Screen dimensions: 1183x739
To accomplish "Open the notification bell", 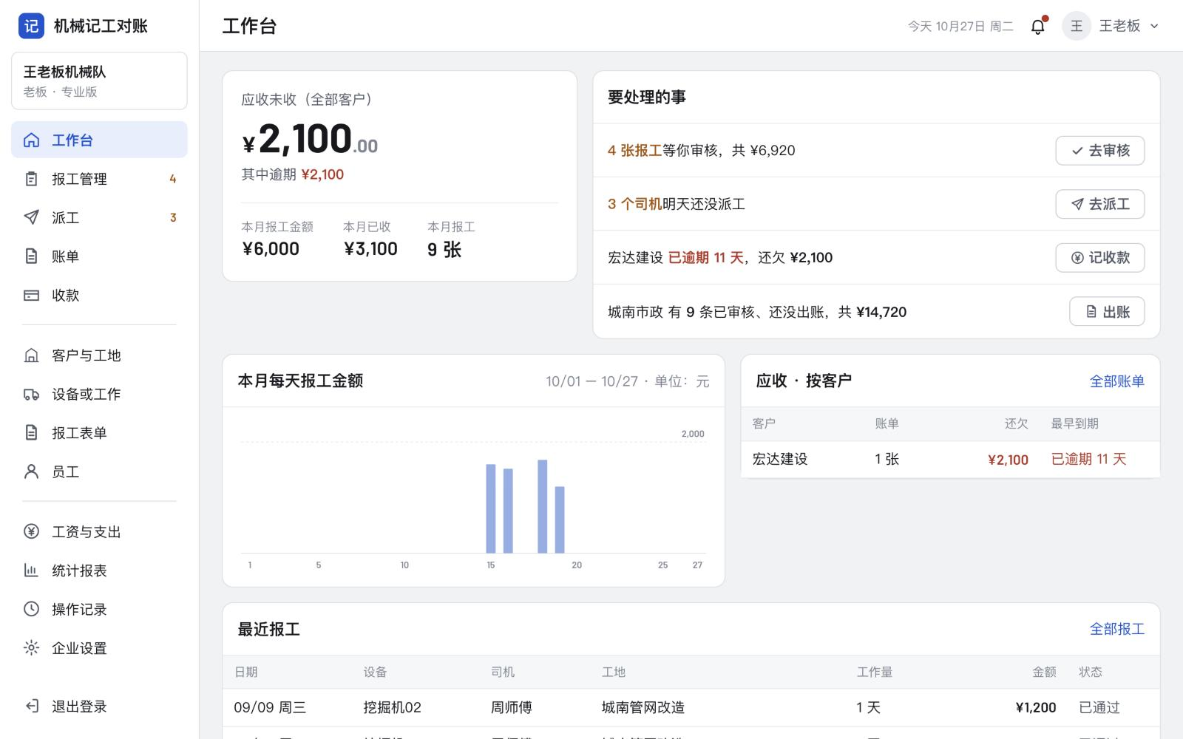I will [x=1038, y=27].
